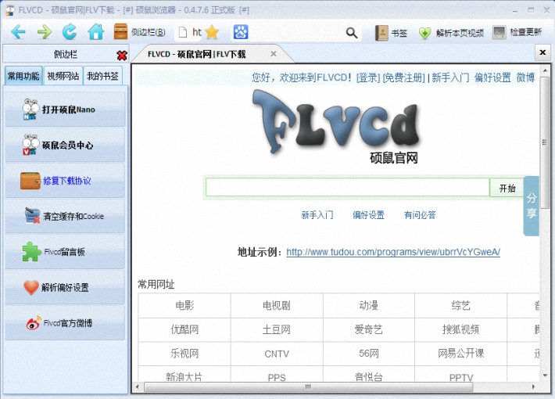This screenshot has height=399, width=555.
Task: Open 优酷网 site link
Action: pyautogui.click(x=184, y=329)
